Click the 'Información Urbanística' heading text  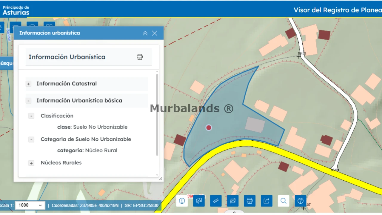click(x=67, y=57)
